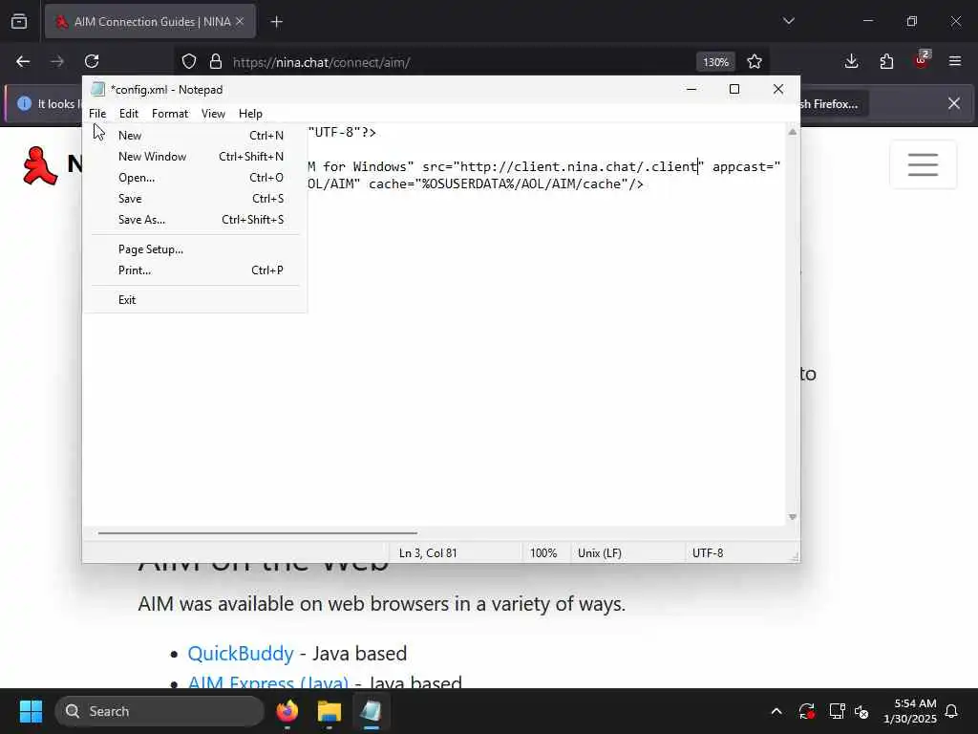Image resolution: width=978 pixels, height=734 pixels.
Task: Click the Notepad vertical scrollbar up arrow
Action: point(792,132)
